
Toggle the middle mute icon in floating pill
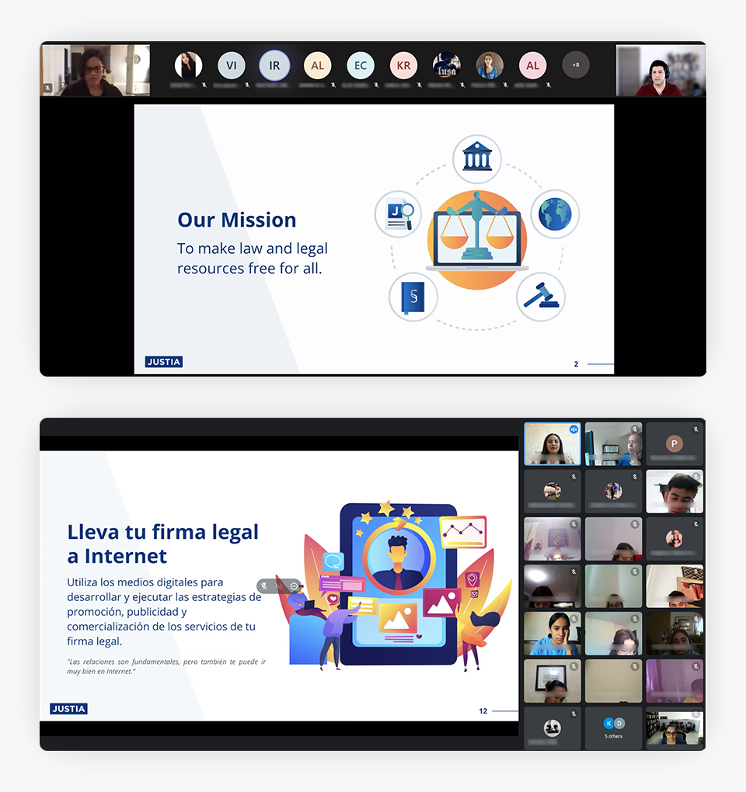279,586
